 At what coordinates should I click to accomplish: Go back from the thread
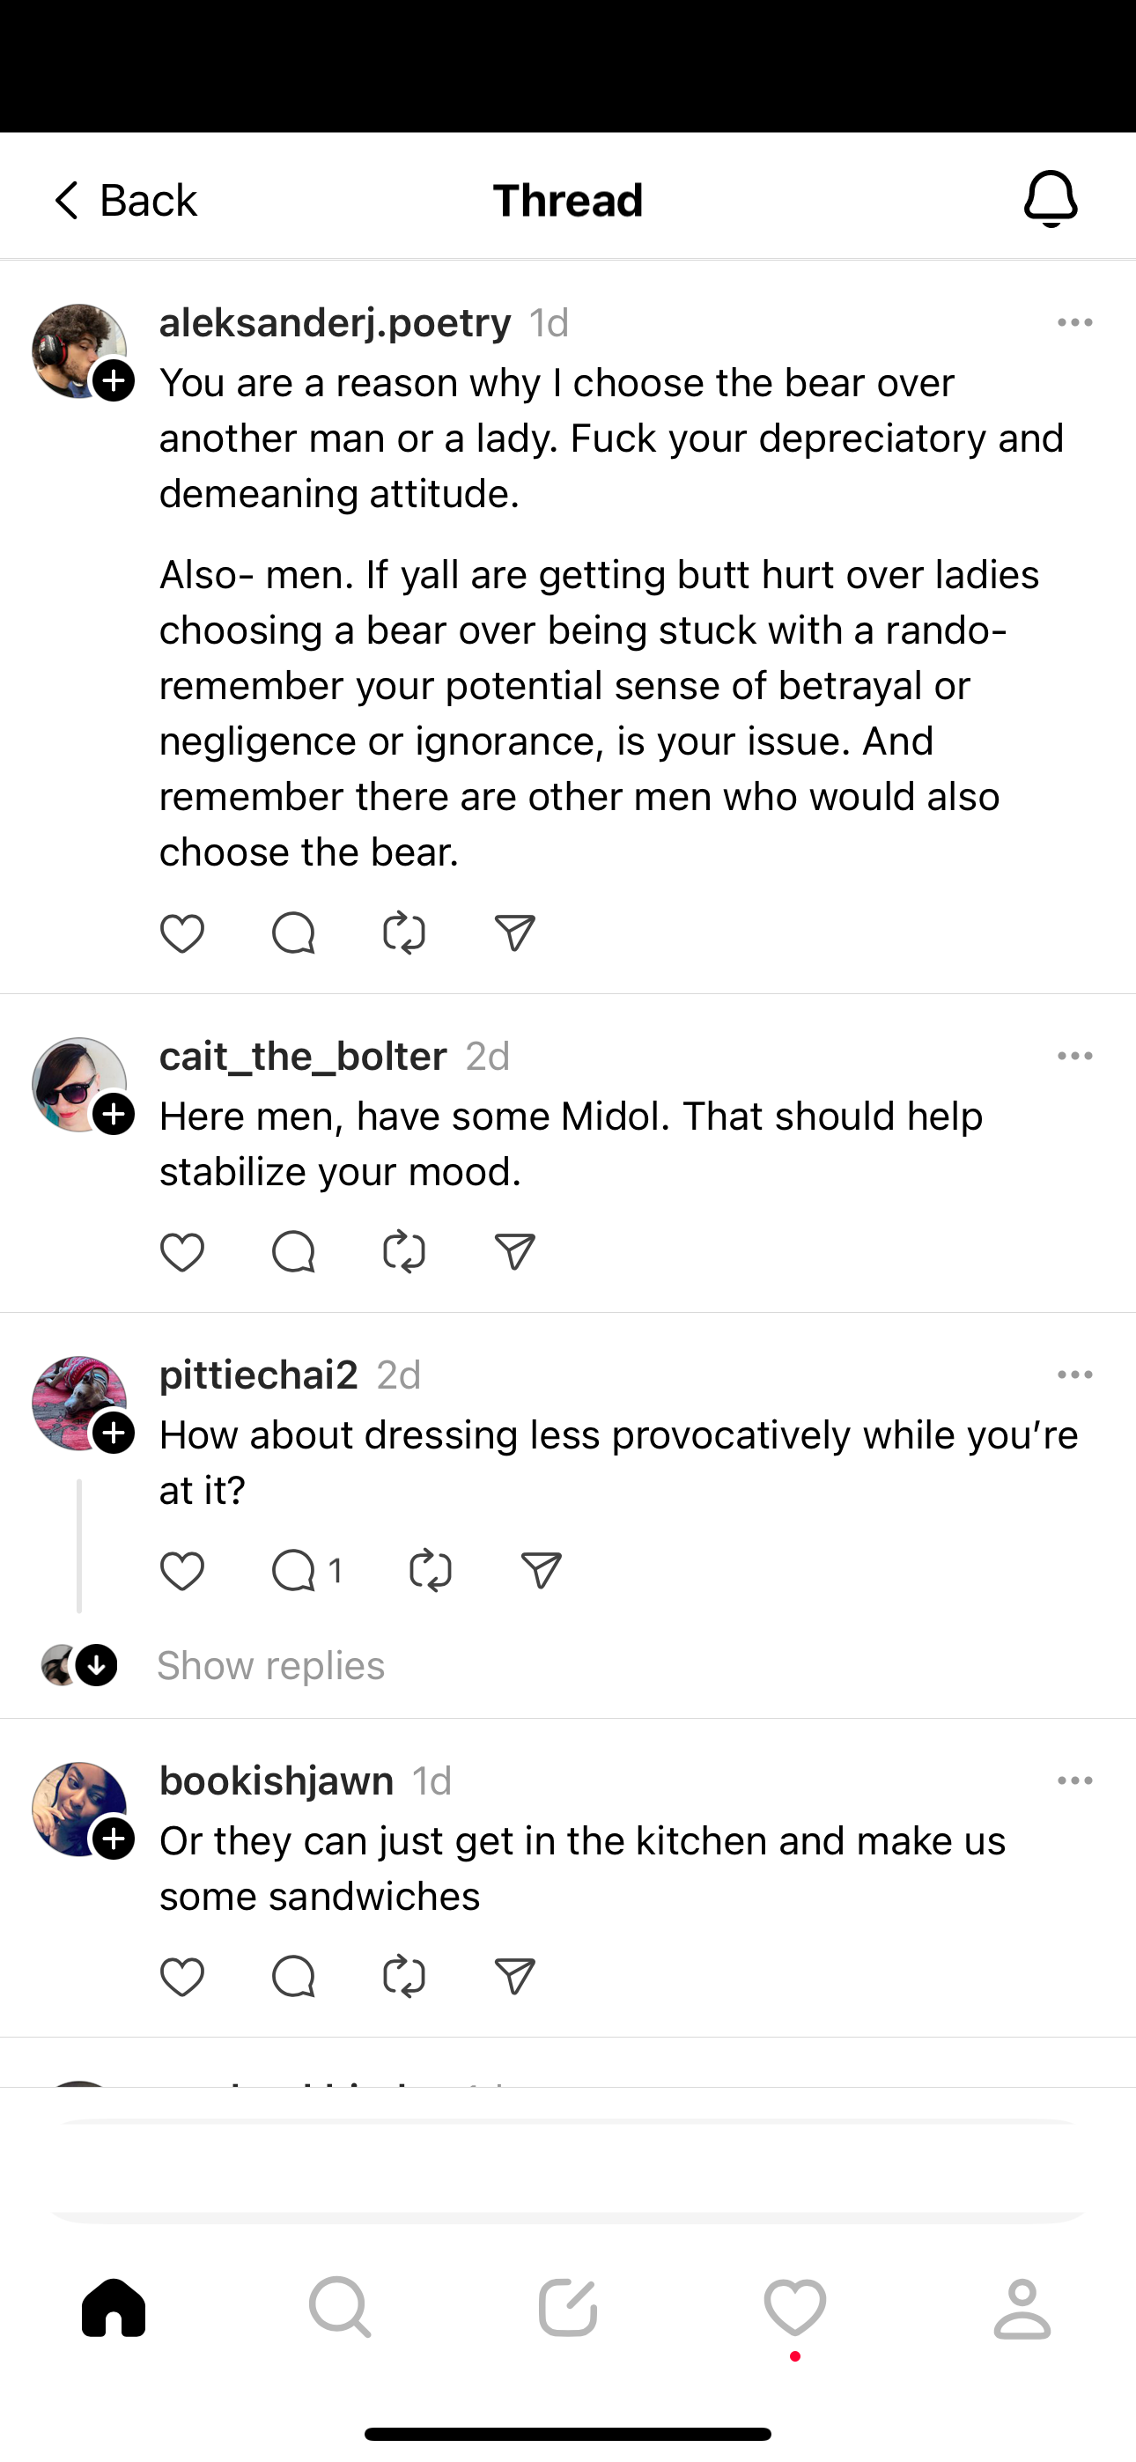coord(124,201)
